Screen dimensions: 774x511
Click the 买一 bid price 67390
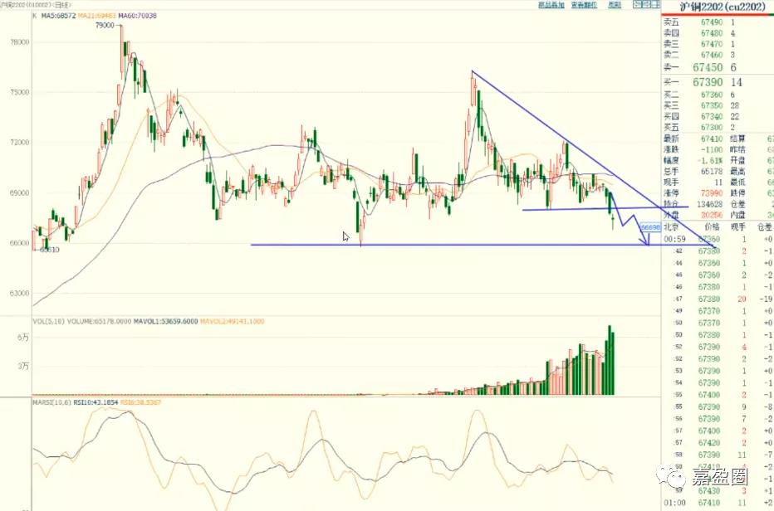(708, 82)
